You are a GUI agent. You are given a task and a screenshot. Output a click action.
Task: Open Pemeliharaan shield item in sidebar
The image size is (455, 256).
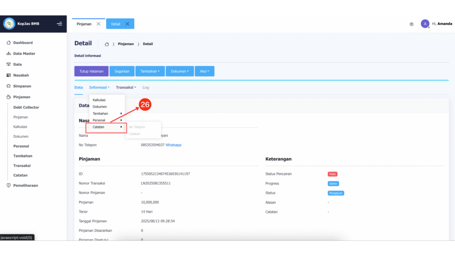click(25, 185)
